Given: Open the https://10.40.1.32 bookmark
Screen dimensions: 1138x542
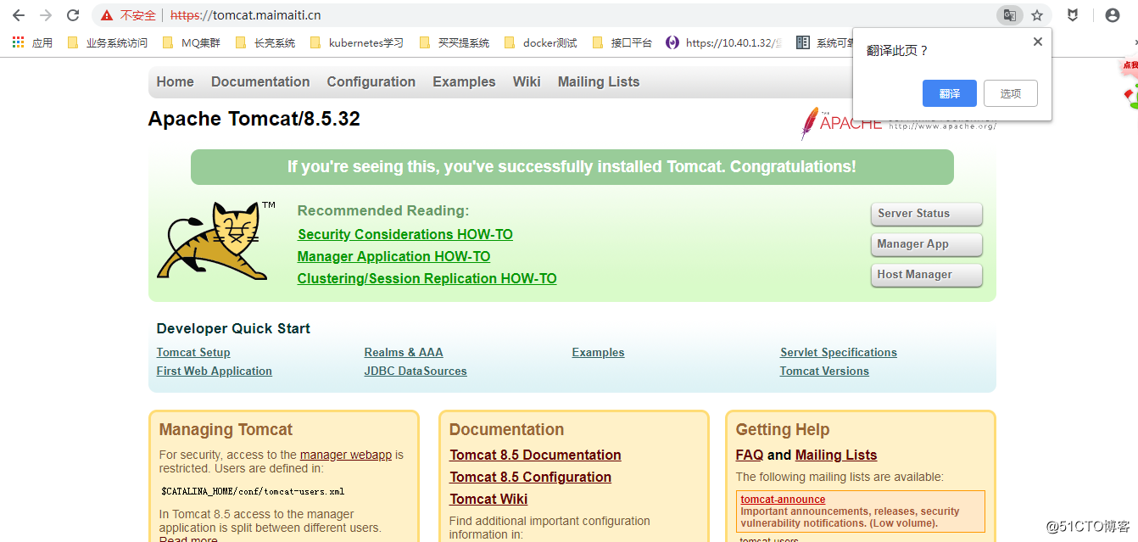Looking at the screenshot, I should click(x=724, y=42).
